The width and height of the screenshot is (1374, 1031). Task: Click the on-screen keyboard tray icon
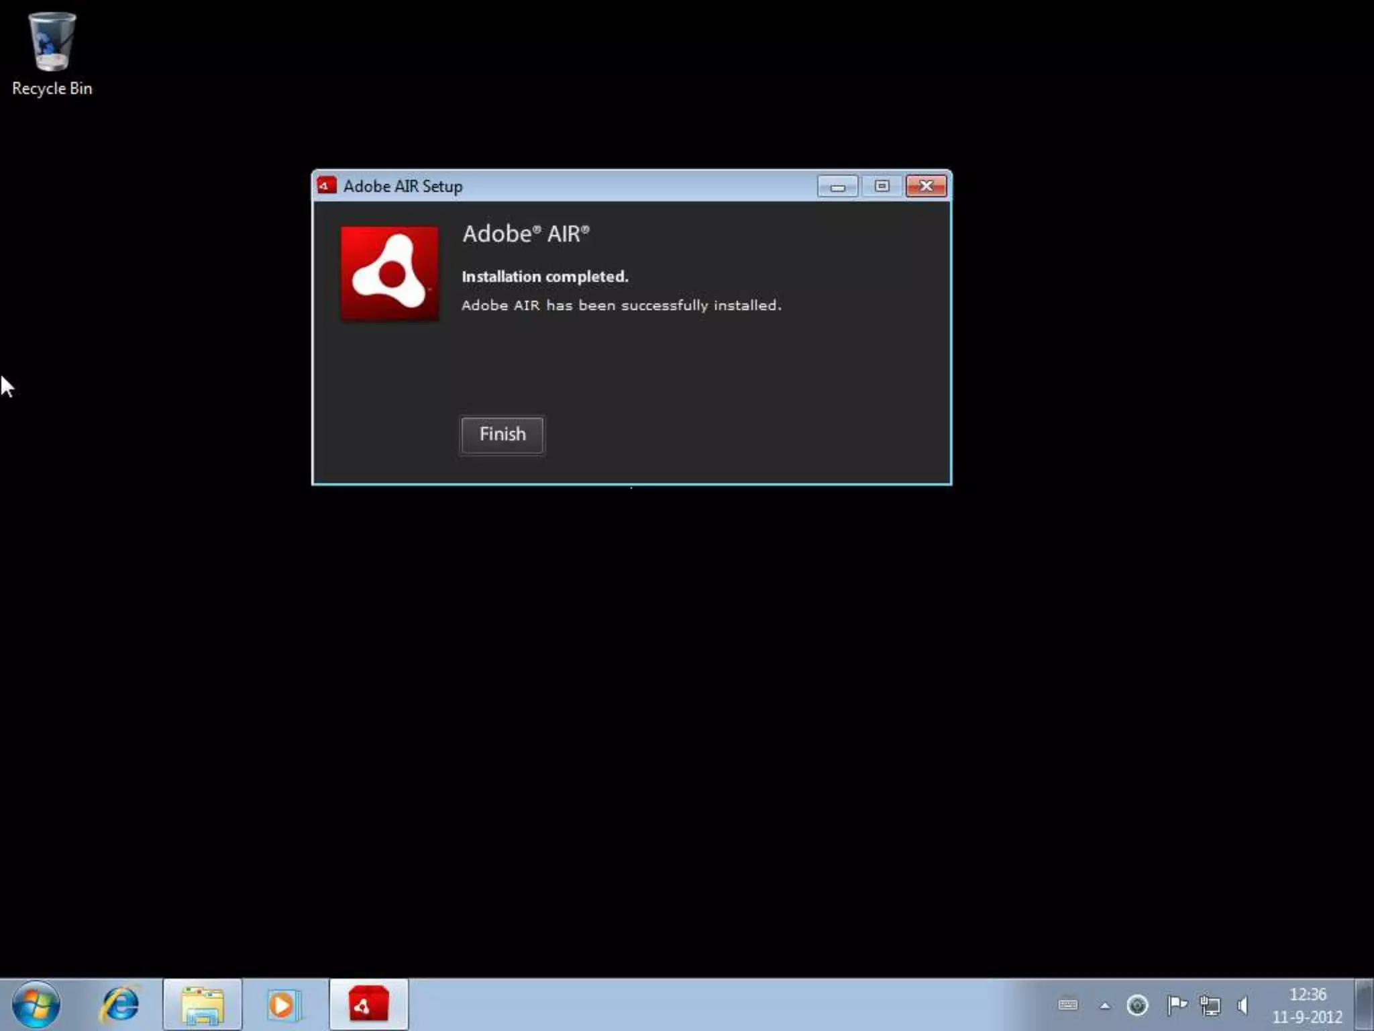click(1068, 1005)
